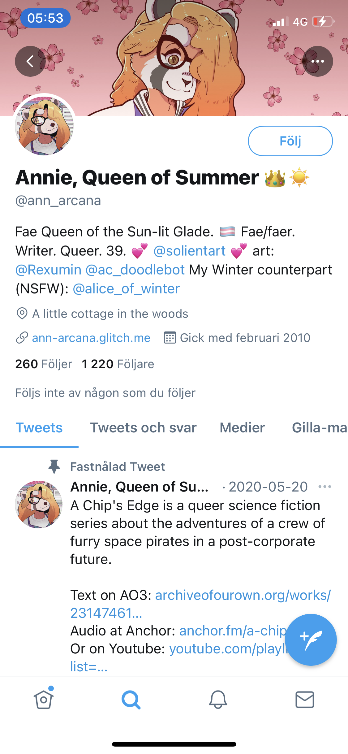The image size is (348, 754).
Task: Open the red panda header banner image
Action: pyautogui.click(x=174, y=58)
